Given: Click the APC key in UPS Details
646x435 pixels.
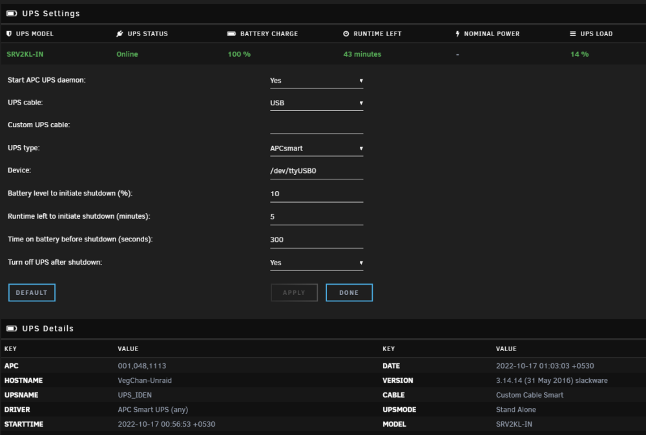Looking at the screenshot, I should point(11,366).
